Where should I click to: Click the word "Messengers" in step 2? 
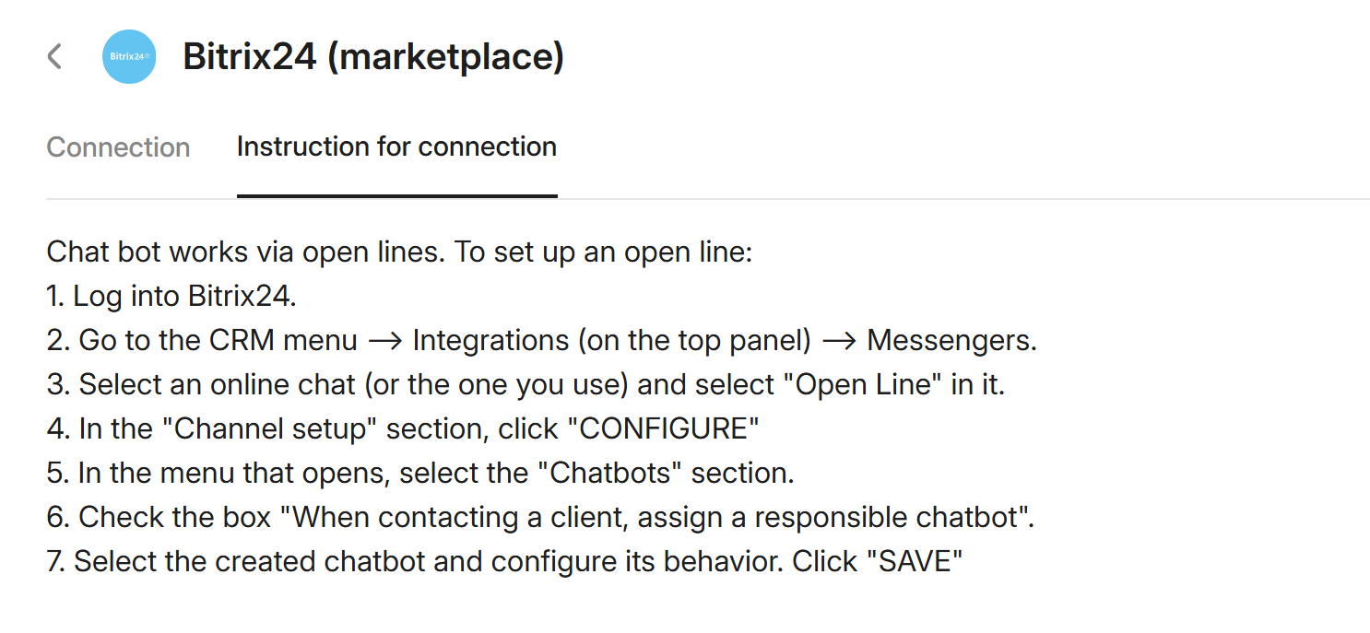tap(951, 340)
